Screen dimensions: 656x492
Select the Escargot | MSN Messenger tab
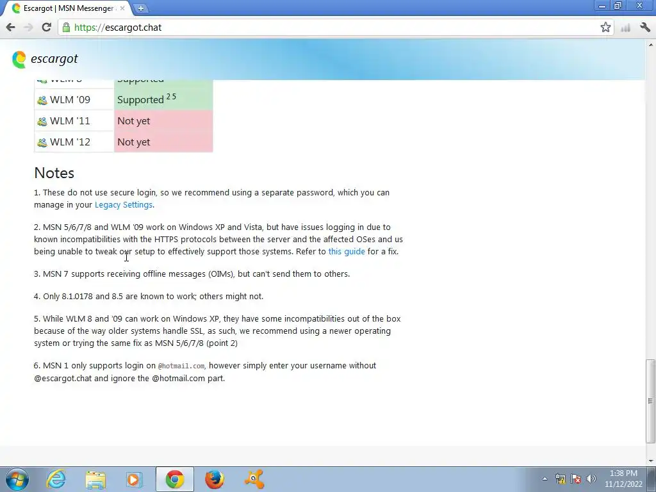67,8
